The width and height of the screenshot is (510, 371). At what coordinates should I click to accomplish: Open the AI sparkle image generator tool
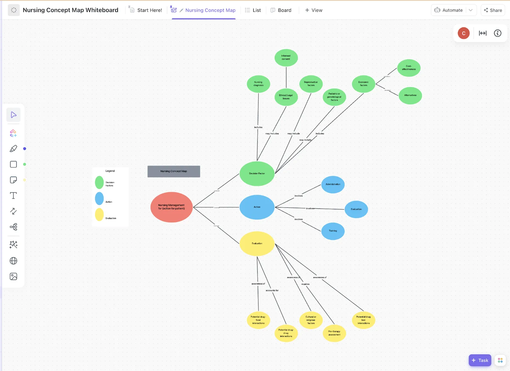(13, 244)
